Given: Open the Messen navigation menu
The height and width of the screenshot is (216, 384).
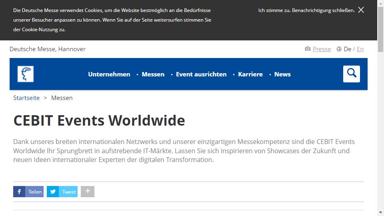Looking at the screenshot, I should (153, 74).
